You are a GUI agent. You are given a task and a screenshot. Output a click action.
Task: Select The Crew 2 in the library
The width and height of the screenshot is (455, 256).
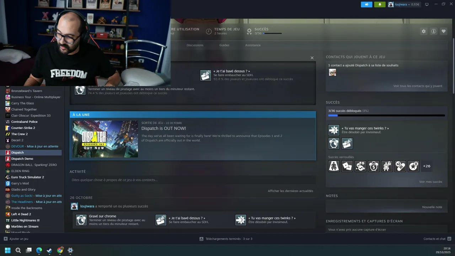[x=19, y=134]
